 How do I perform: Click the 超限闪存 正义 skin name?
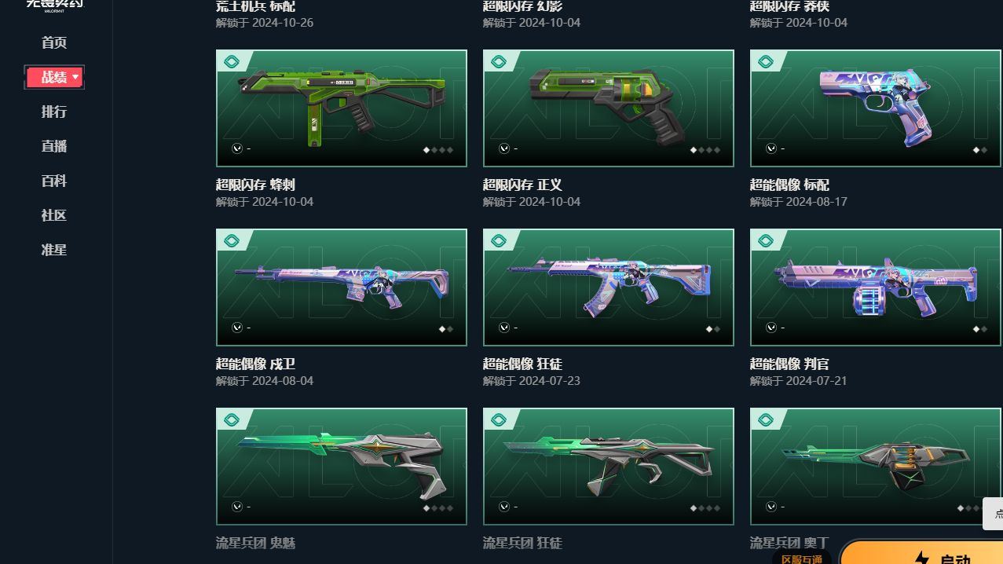[x=522, y=185]
